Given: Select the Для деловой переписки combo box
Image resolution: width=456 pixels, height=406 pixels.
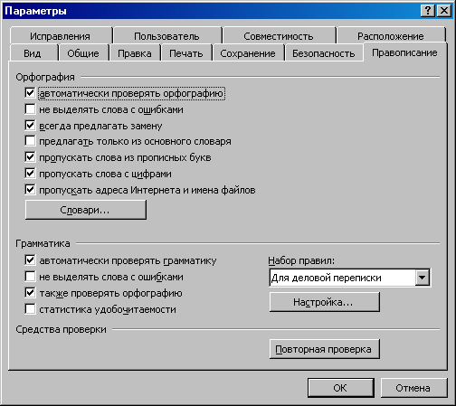Looking at the screenshot, I should coord(350,278).
